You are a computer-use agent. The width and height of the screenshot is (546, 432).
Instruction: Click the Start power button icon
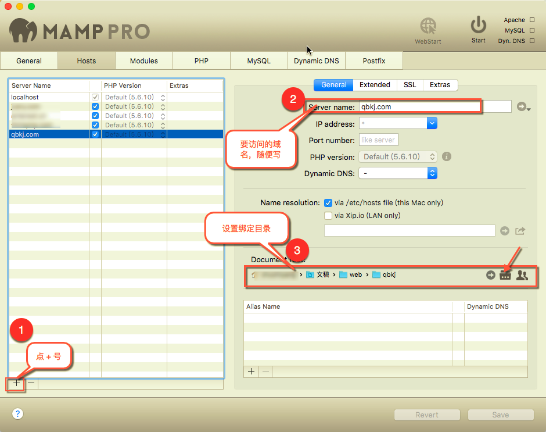479,25
